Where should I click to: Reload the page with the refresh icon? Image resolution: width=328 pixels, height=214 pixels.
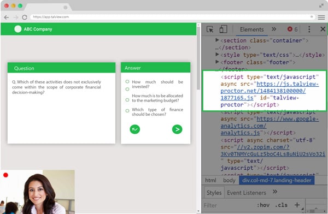click(x=25, y=17)
